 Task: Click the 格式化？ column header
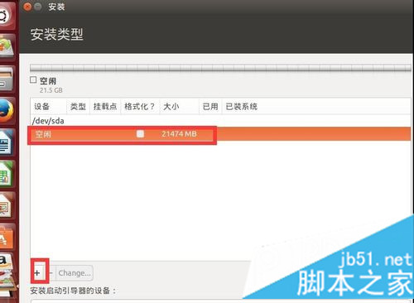(140, 107)
